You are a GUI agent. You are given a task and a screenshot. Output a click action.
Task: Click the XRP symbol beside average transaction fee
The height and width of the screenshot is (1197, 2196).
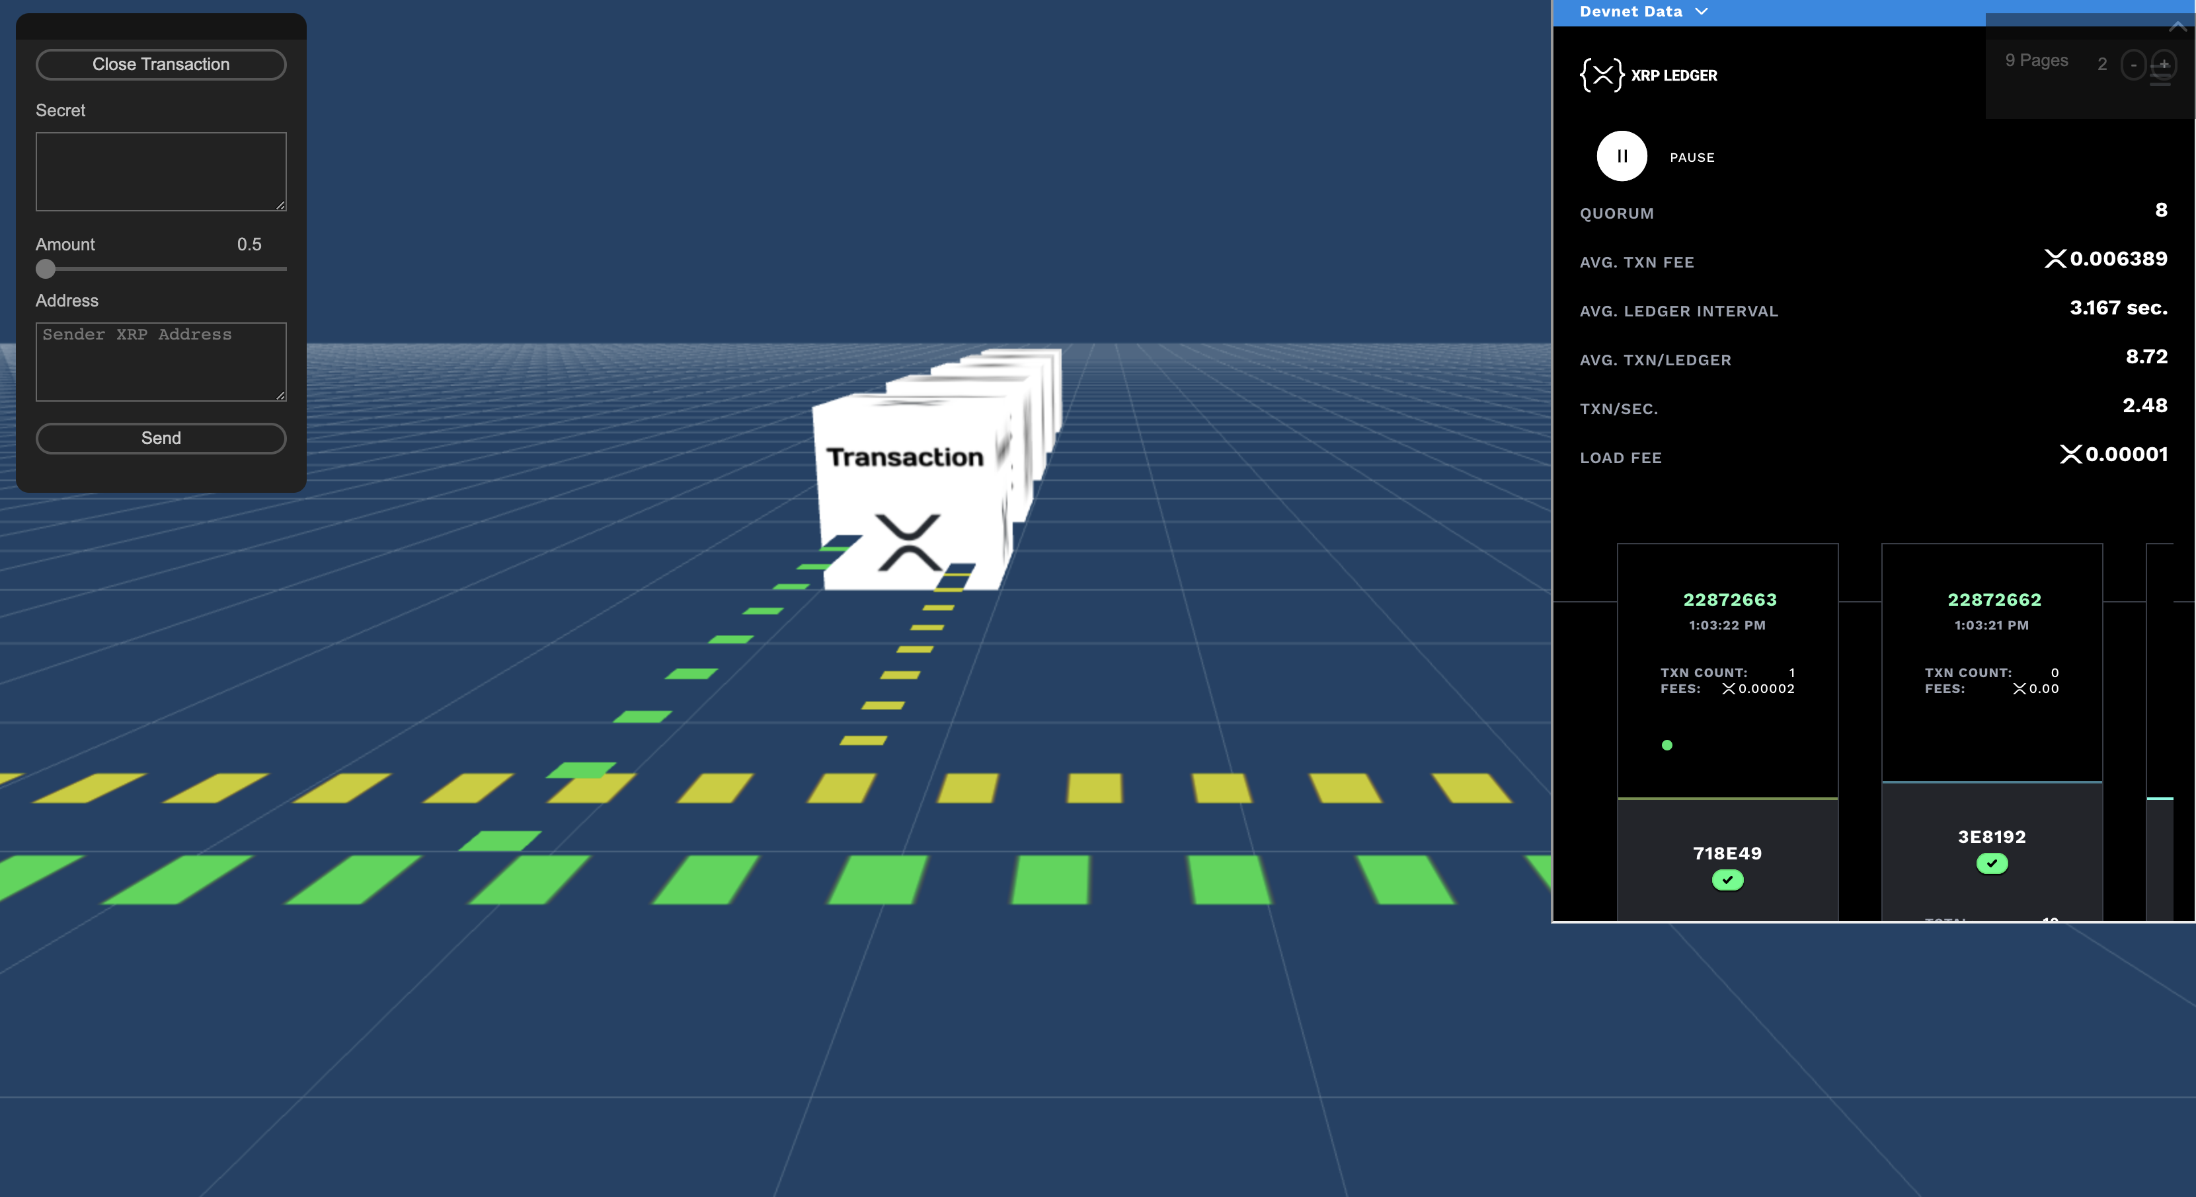[x=2055, y=259]
